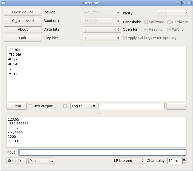The image size is (193, 171).
Task: Open the Baud rate 115200 selector
Action: point(102,21)
